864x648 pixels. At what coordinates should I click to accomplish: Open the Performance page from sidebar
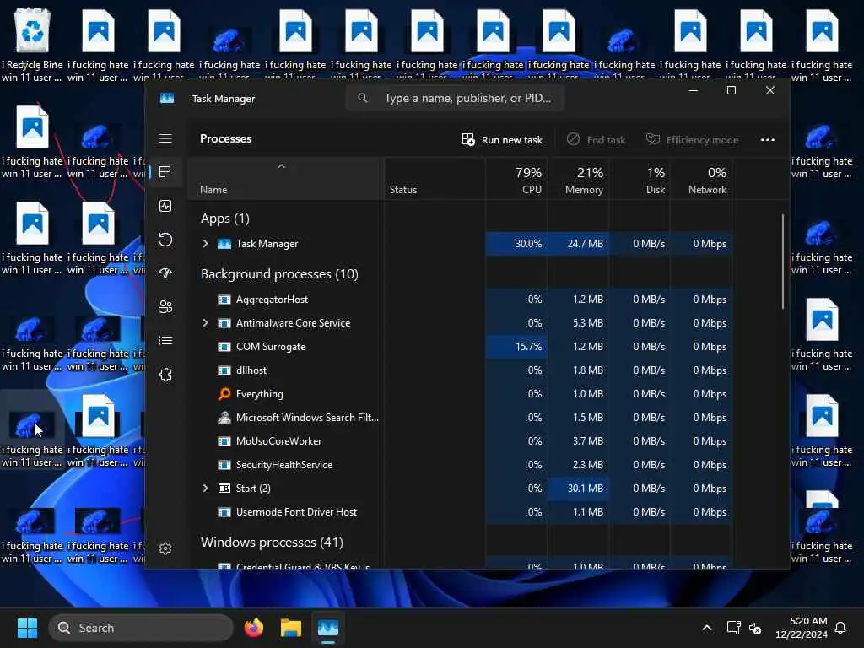coord(165,206)
